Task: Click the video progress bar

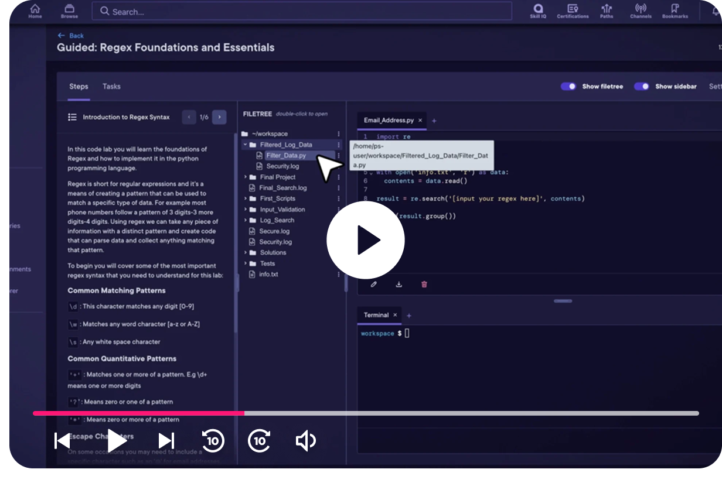Action: [x=366, y=413]
